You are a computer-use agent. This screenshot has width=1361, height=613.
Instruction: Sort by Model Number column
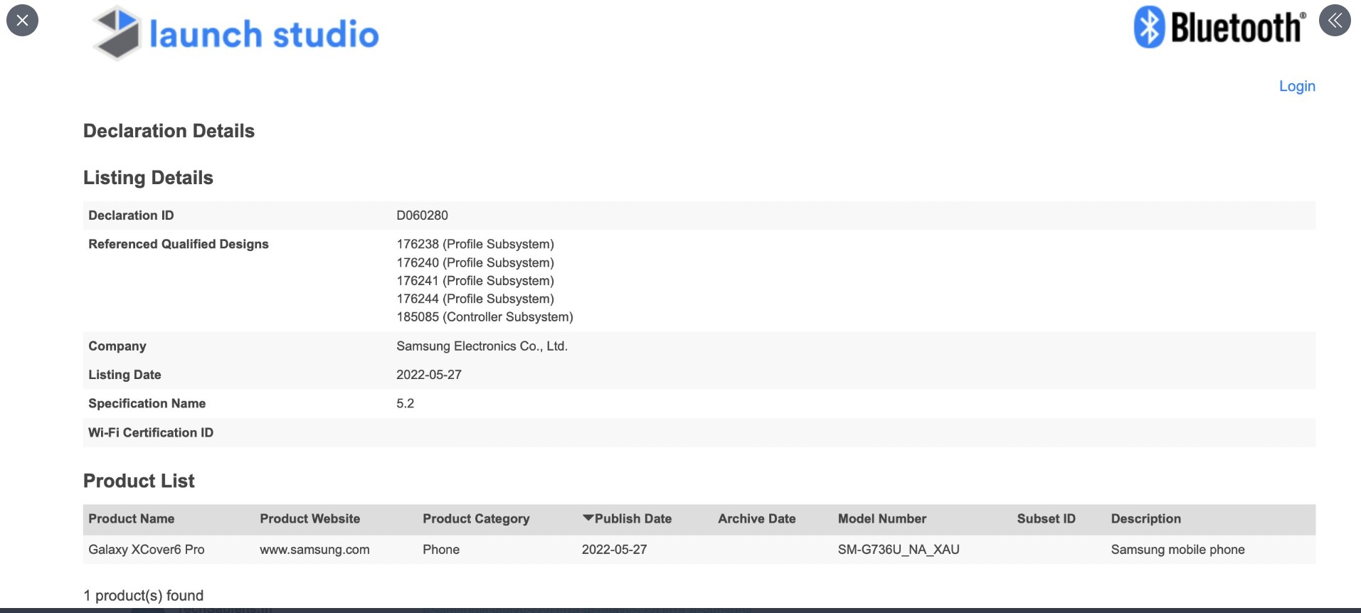(x=881, y=519)
